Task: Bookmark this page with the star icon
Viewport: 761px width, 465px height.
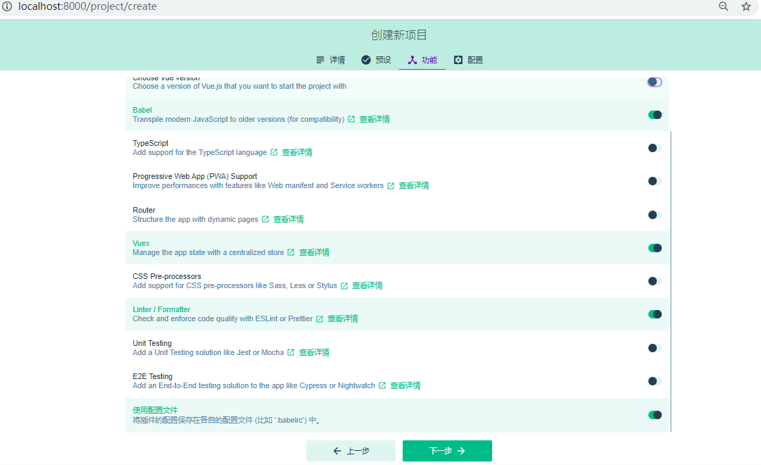Action: tap(746, 6)
